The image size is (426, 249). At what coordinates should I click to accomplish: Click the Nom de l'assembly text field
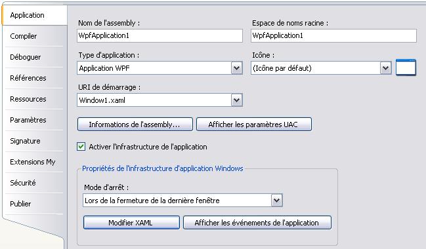tap(160, 36)
